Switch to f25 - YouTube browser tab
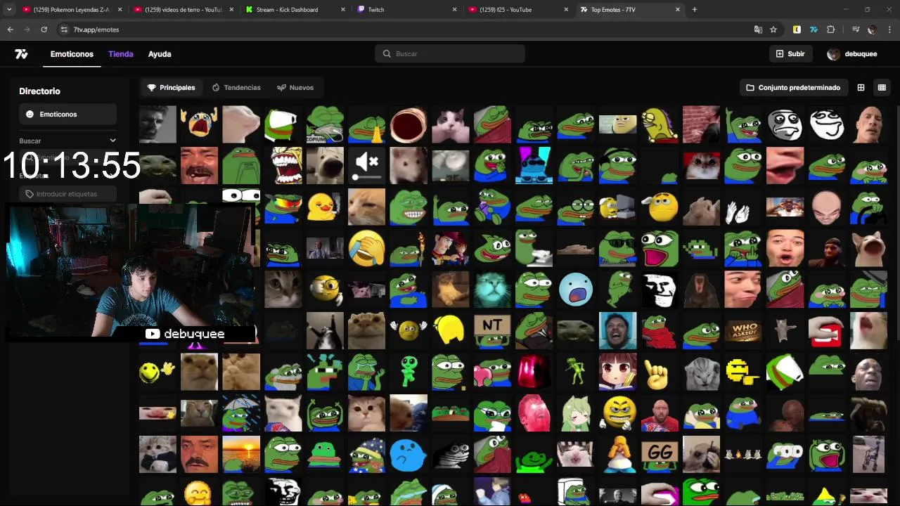 [517, 10]
